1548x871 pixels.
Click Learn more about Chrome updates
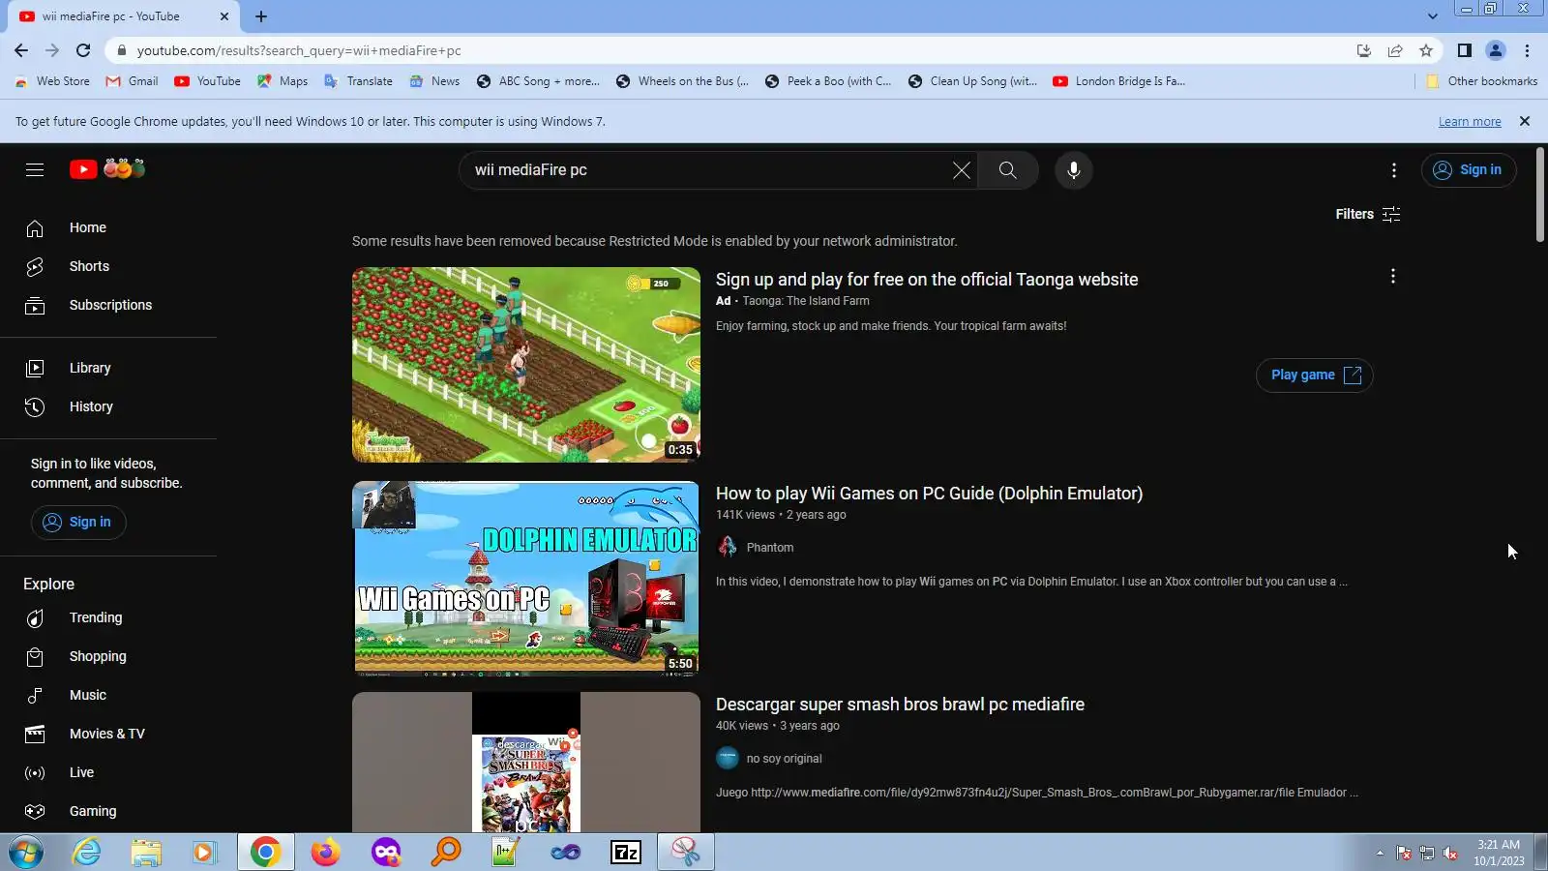(1470, 122)
